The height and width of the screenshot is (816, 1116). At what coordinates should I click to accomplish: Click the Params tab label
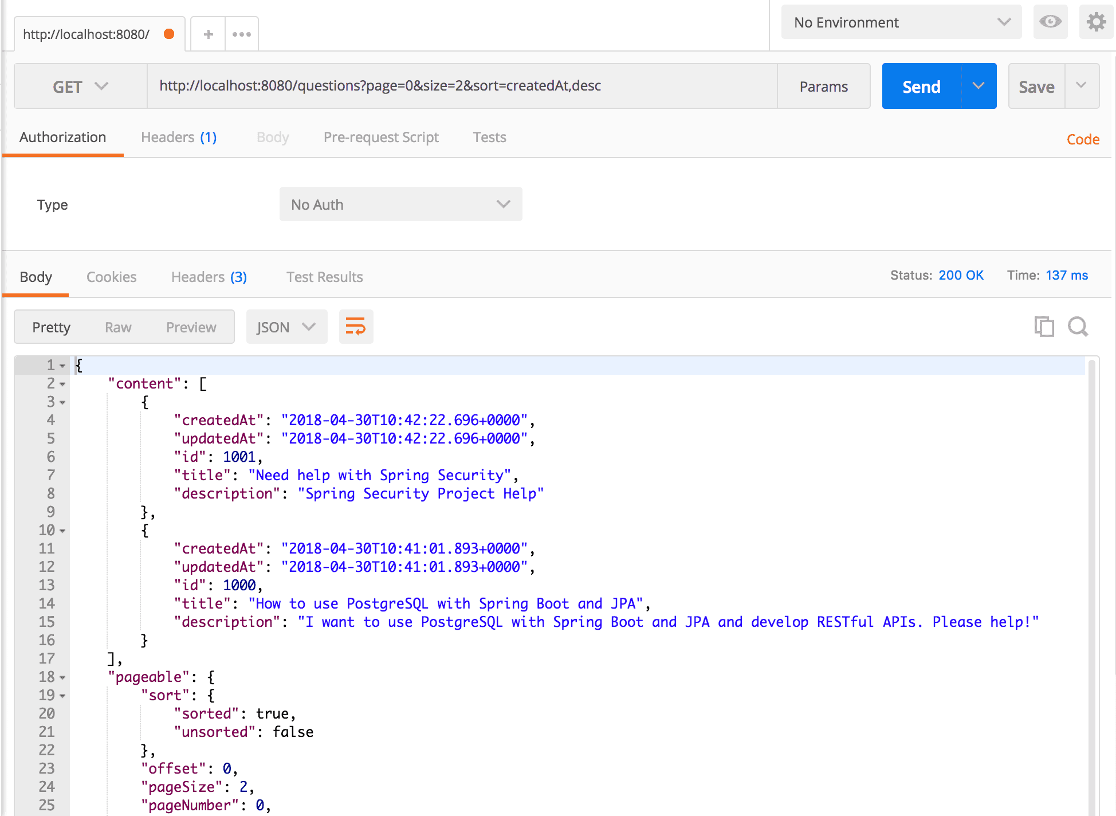(x=823, y=85)
